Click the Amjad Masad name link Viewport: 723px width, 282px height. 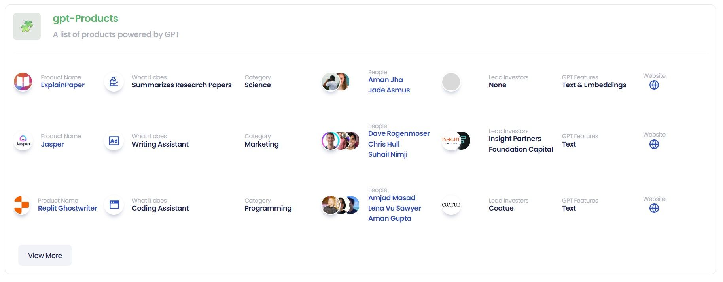[392, 198]
